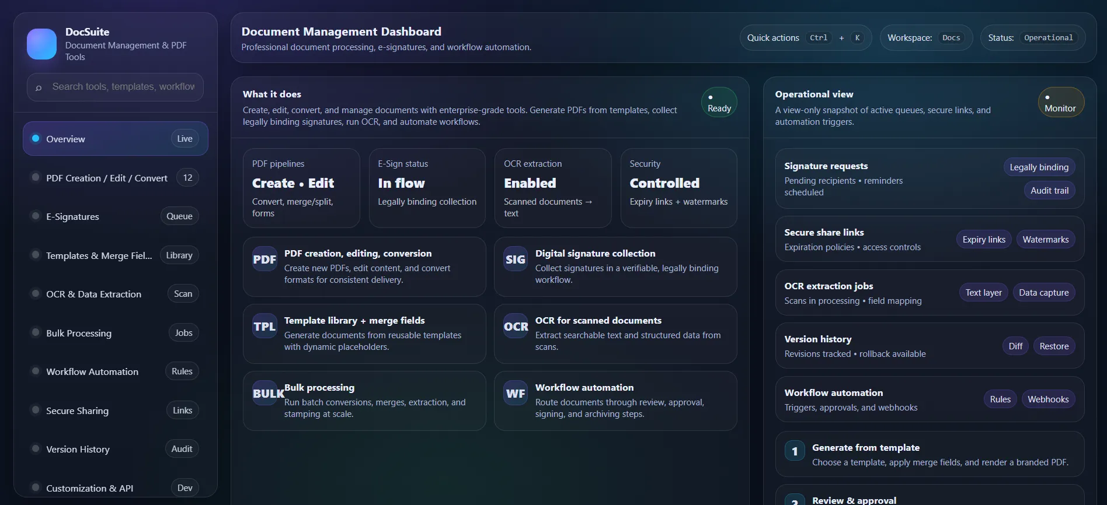Click the 12 count badge

coord(187,177)
